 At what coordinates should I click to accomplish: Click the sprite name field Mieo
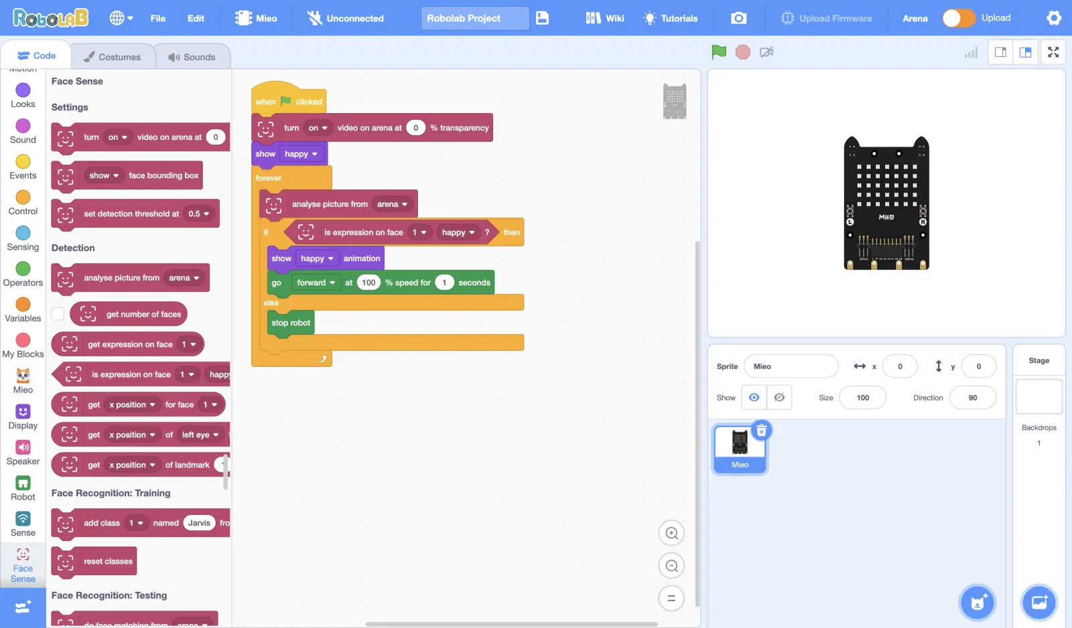tap(791, 366)
